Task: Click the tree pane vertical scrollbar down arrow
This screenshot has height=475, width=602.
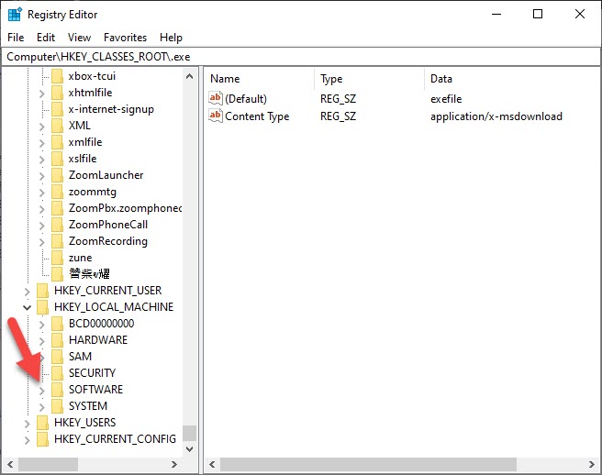Action: coord(190,449)
